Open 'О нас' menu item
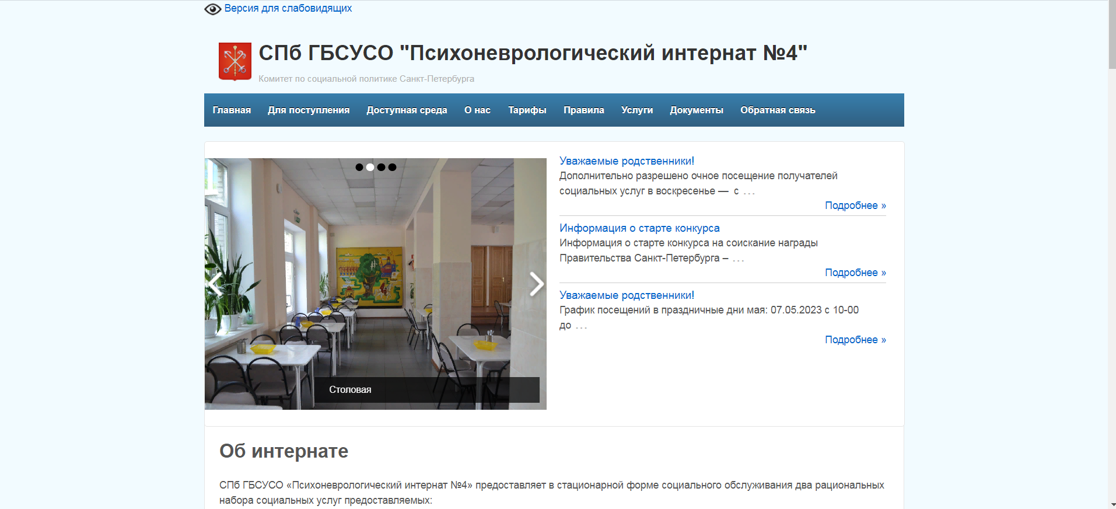The width and height of the screenshot is (1116, 509). tap(477, 110)
